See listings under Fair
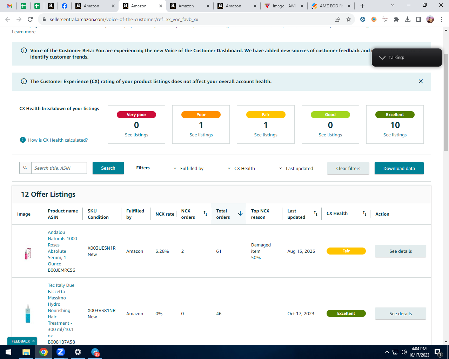The image size is (449, 359). click(x=266, y=135)
